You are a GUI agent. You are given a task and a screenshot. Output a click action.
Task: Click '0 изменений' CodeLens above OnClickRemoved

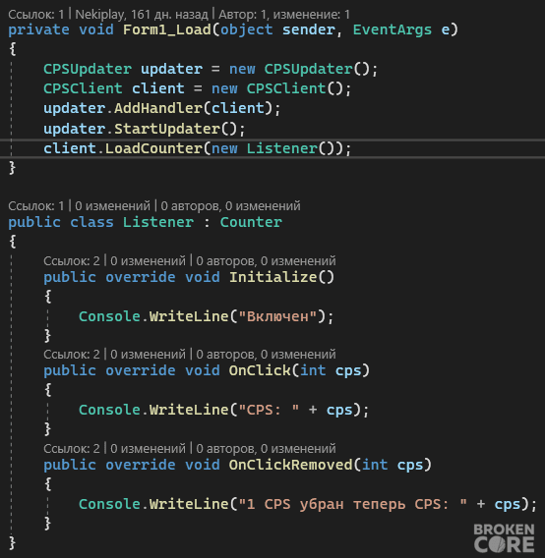point(148,448)
